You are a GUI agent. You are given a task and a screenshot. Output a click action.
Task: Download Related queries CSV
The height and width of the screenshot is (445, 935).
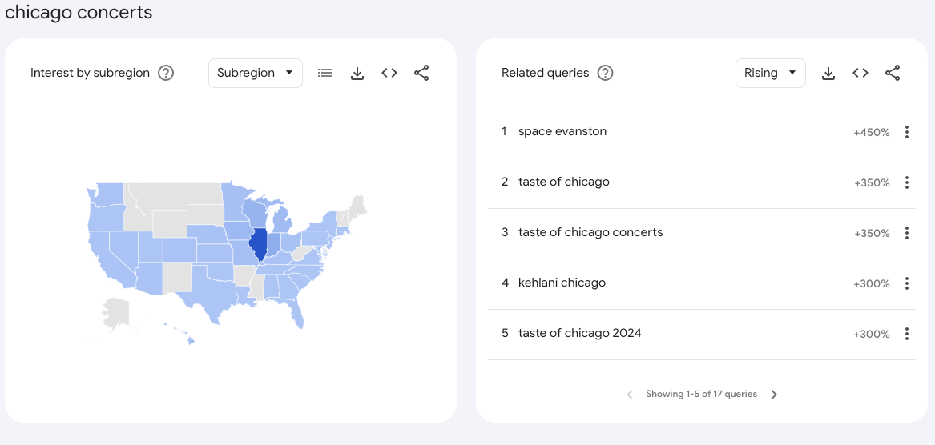(828, 74)
